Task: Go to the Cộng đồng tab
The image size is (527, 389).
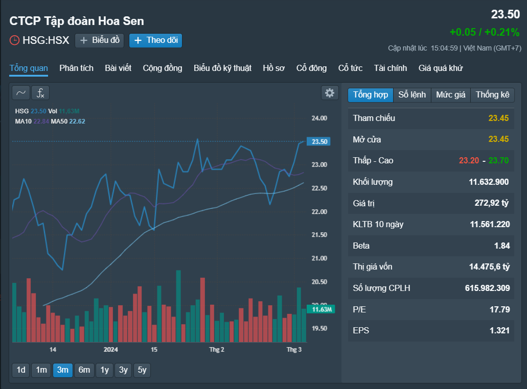Action: [163, 68]
